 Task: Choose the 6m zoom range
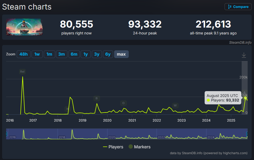(x=74, y=54)
